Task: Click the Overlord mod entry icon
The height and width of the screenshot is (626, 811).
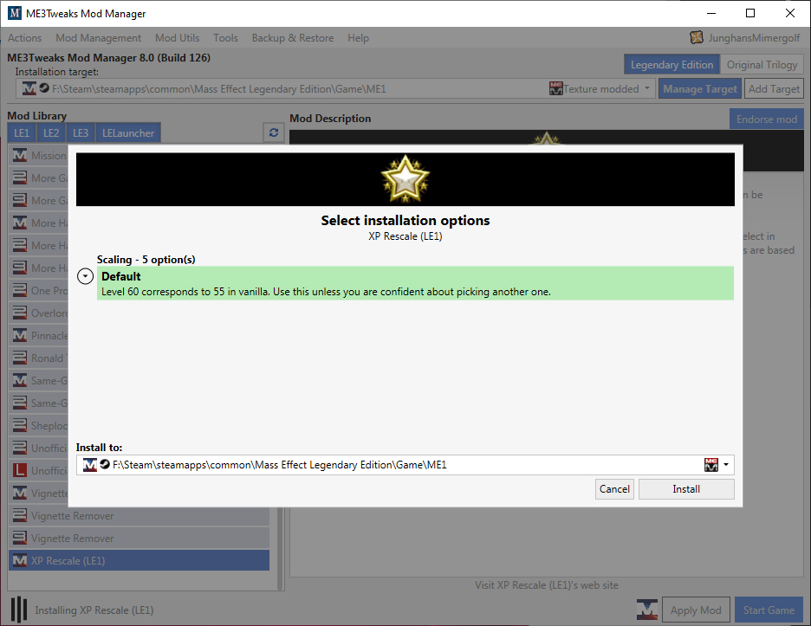Action: tap(20, 313)
